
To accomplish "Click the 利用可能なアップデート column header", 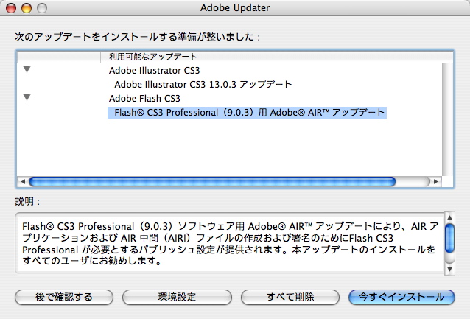I will [x=152, y=56].
